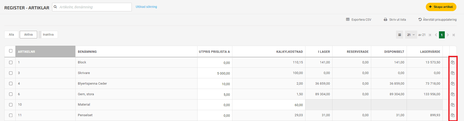Click the copy icon on Penselset row
Image resolution: width=464 pixels, height=121 pixels.
pyautogui.click(x=453, y=115)
